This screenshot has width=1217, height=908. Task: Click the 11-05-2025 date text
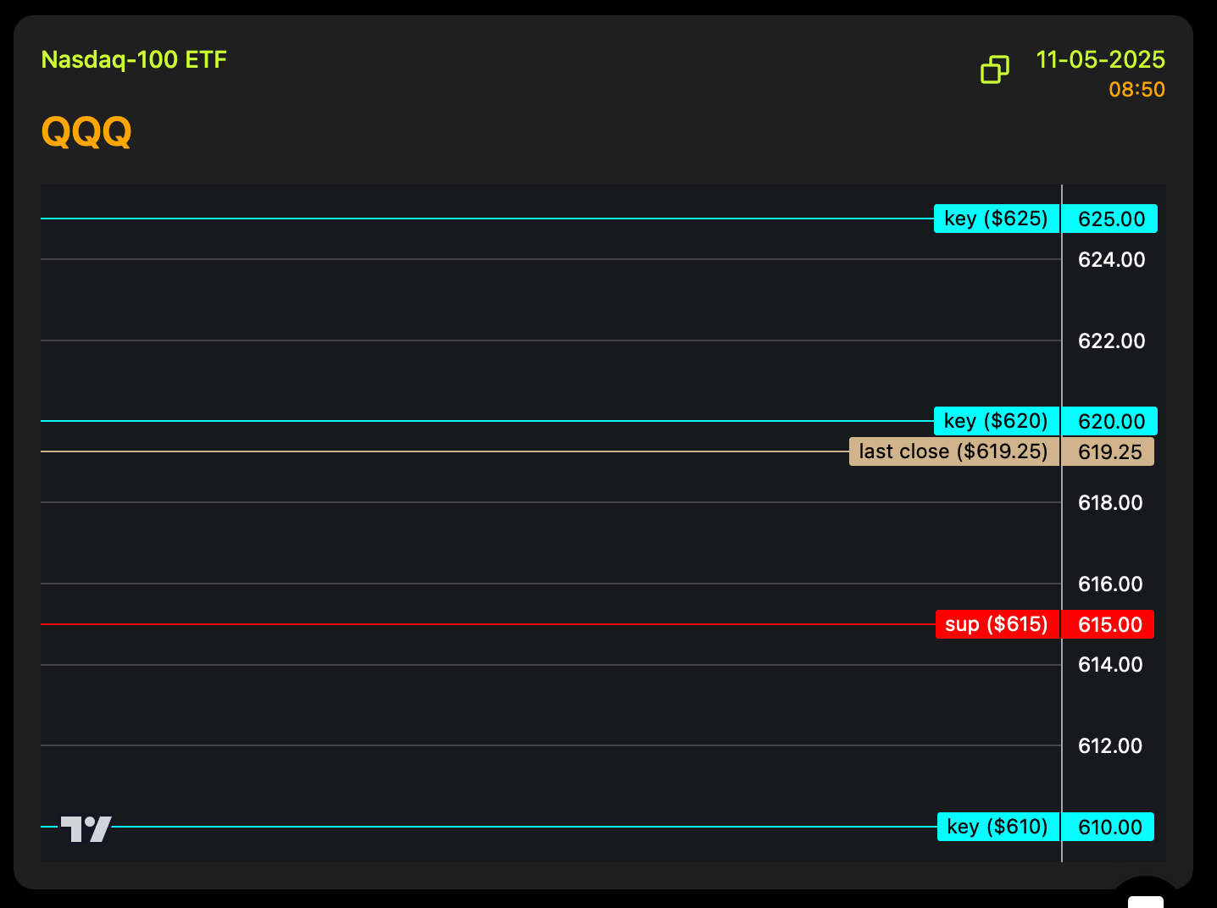coord(1100,60)
